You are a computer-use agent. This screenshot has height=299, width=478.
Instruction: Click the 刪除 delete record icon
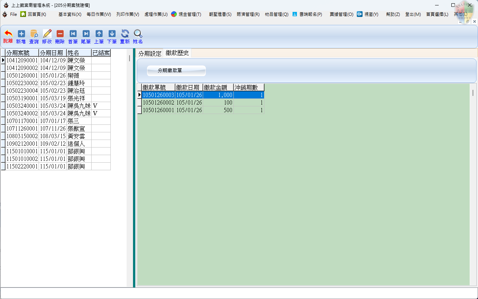60,34
